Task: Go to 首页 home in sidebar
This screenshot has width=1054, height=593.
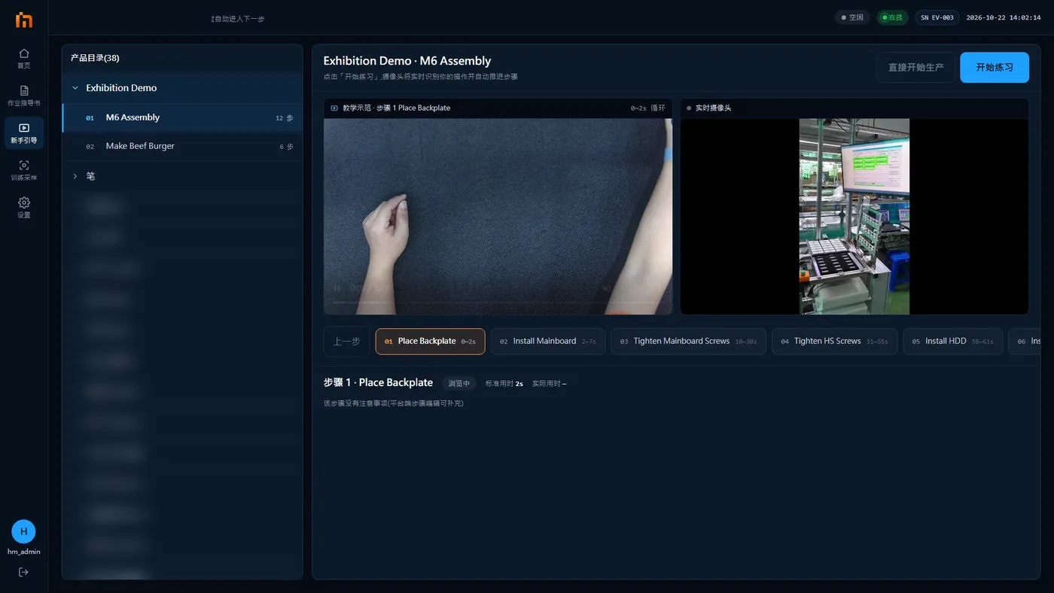Action: [x=24, y=58]
